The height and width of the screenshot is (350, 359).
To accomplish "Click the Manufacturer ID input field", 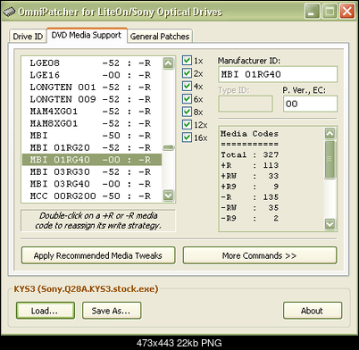I will pyautogui.click(x=278, y=74).
